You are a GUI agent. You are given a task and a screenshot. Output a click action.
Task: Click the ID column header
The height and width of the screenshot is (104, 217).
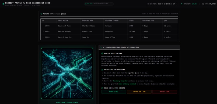(48, 21)
